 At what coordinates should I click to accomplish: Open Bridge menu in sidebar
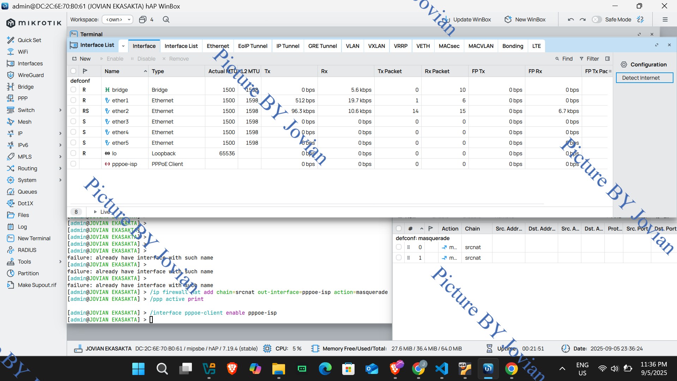point(26,87)
